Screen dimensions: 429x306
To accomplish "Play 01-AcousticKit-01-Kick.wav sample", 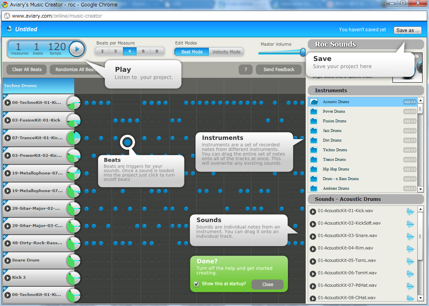I will (313, 211).
